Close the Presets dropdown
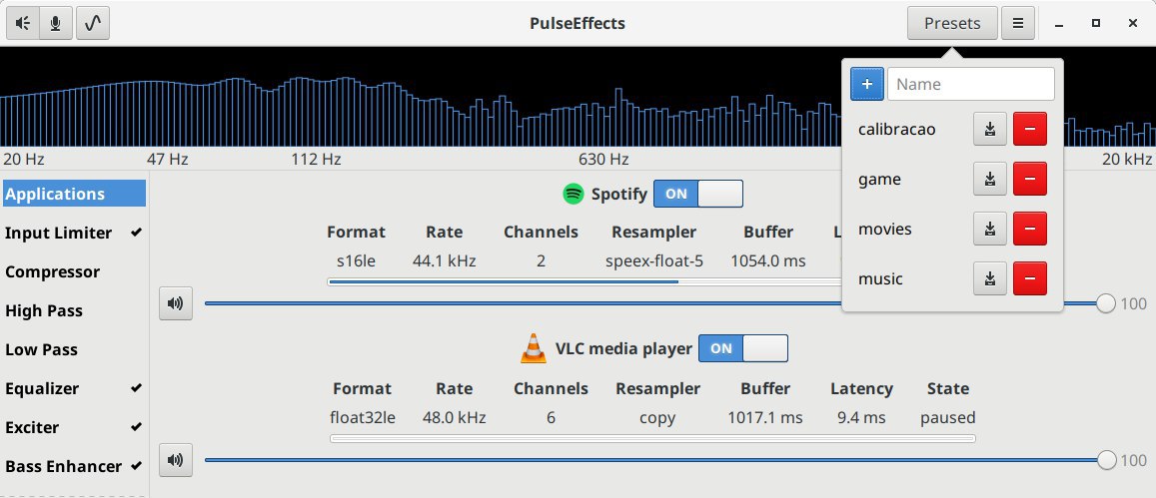Screen dimensions: 1156x498 point(952,23)
